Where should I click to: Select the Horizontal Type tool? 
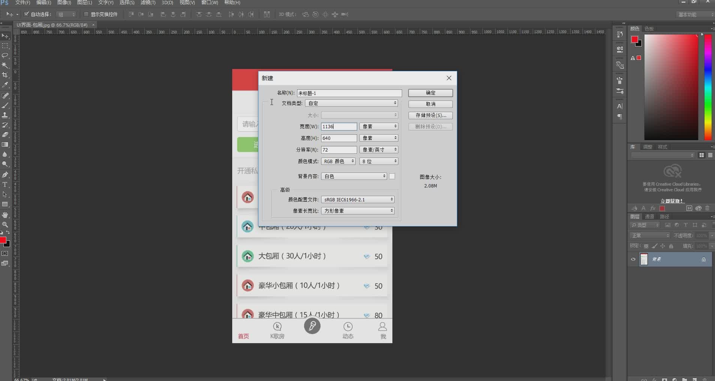(x=5, y=184)
